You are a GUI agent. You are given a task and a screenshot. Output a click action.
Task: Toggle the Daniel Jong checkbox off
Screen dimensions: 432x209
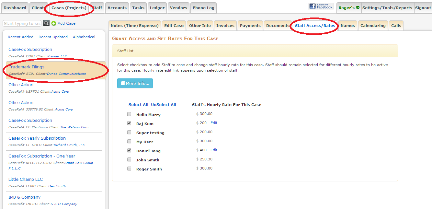click(129, 151)
